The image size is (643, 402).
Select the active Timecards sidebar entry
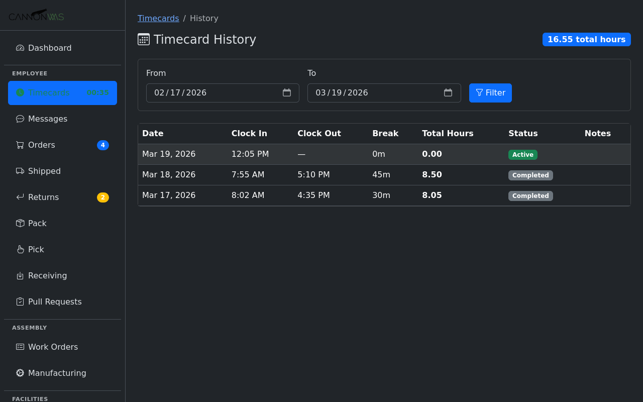tap(62, 93)
